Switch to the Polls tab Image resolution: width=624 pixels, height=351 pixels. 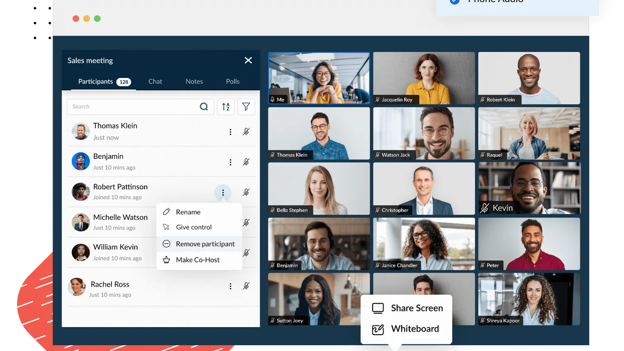coord(233,81)
